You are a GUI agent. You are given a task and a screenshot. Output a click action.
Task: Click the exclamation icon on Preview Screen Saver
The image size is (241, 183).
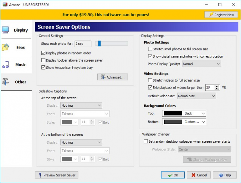point(40,175)
